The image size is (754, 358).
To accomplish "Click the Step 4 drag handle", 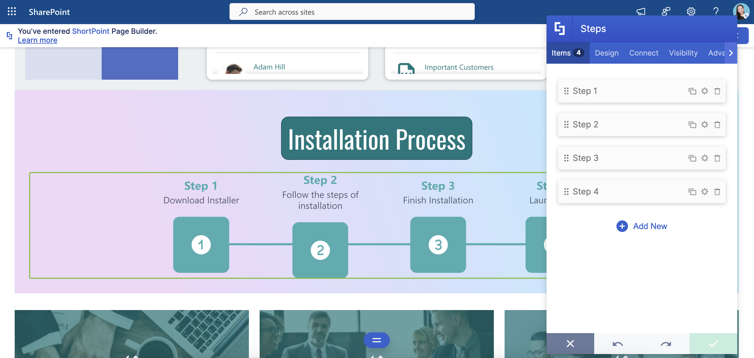I will [x=566, y=191].
